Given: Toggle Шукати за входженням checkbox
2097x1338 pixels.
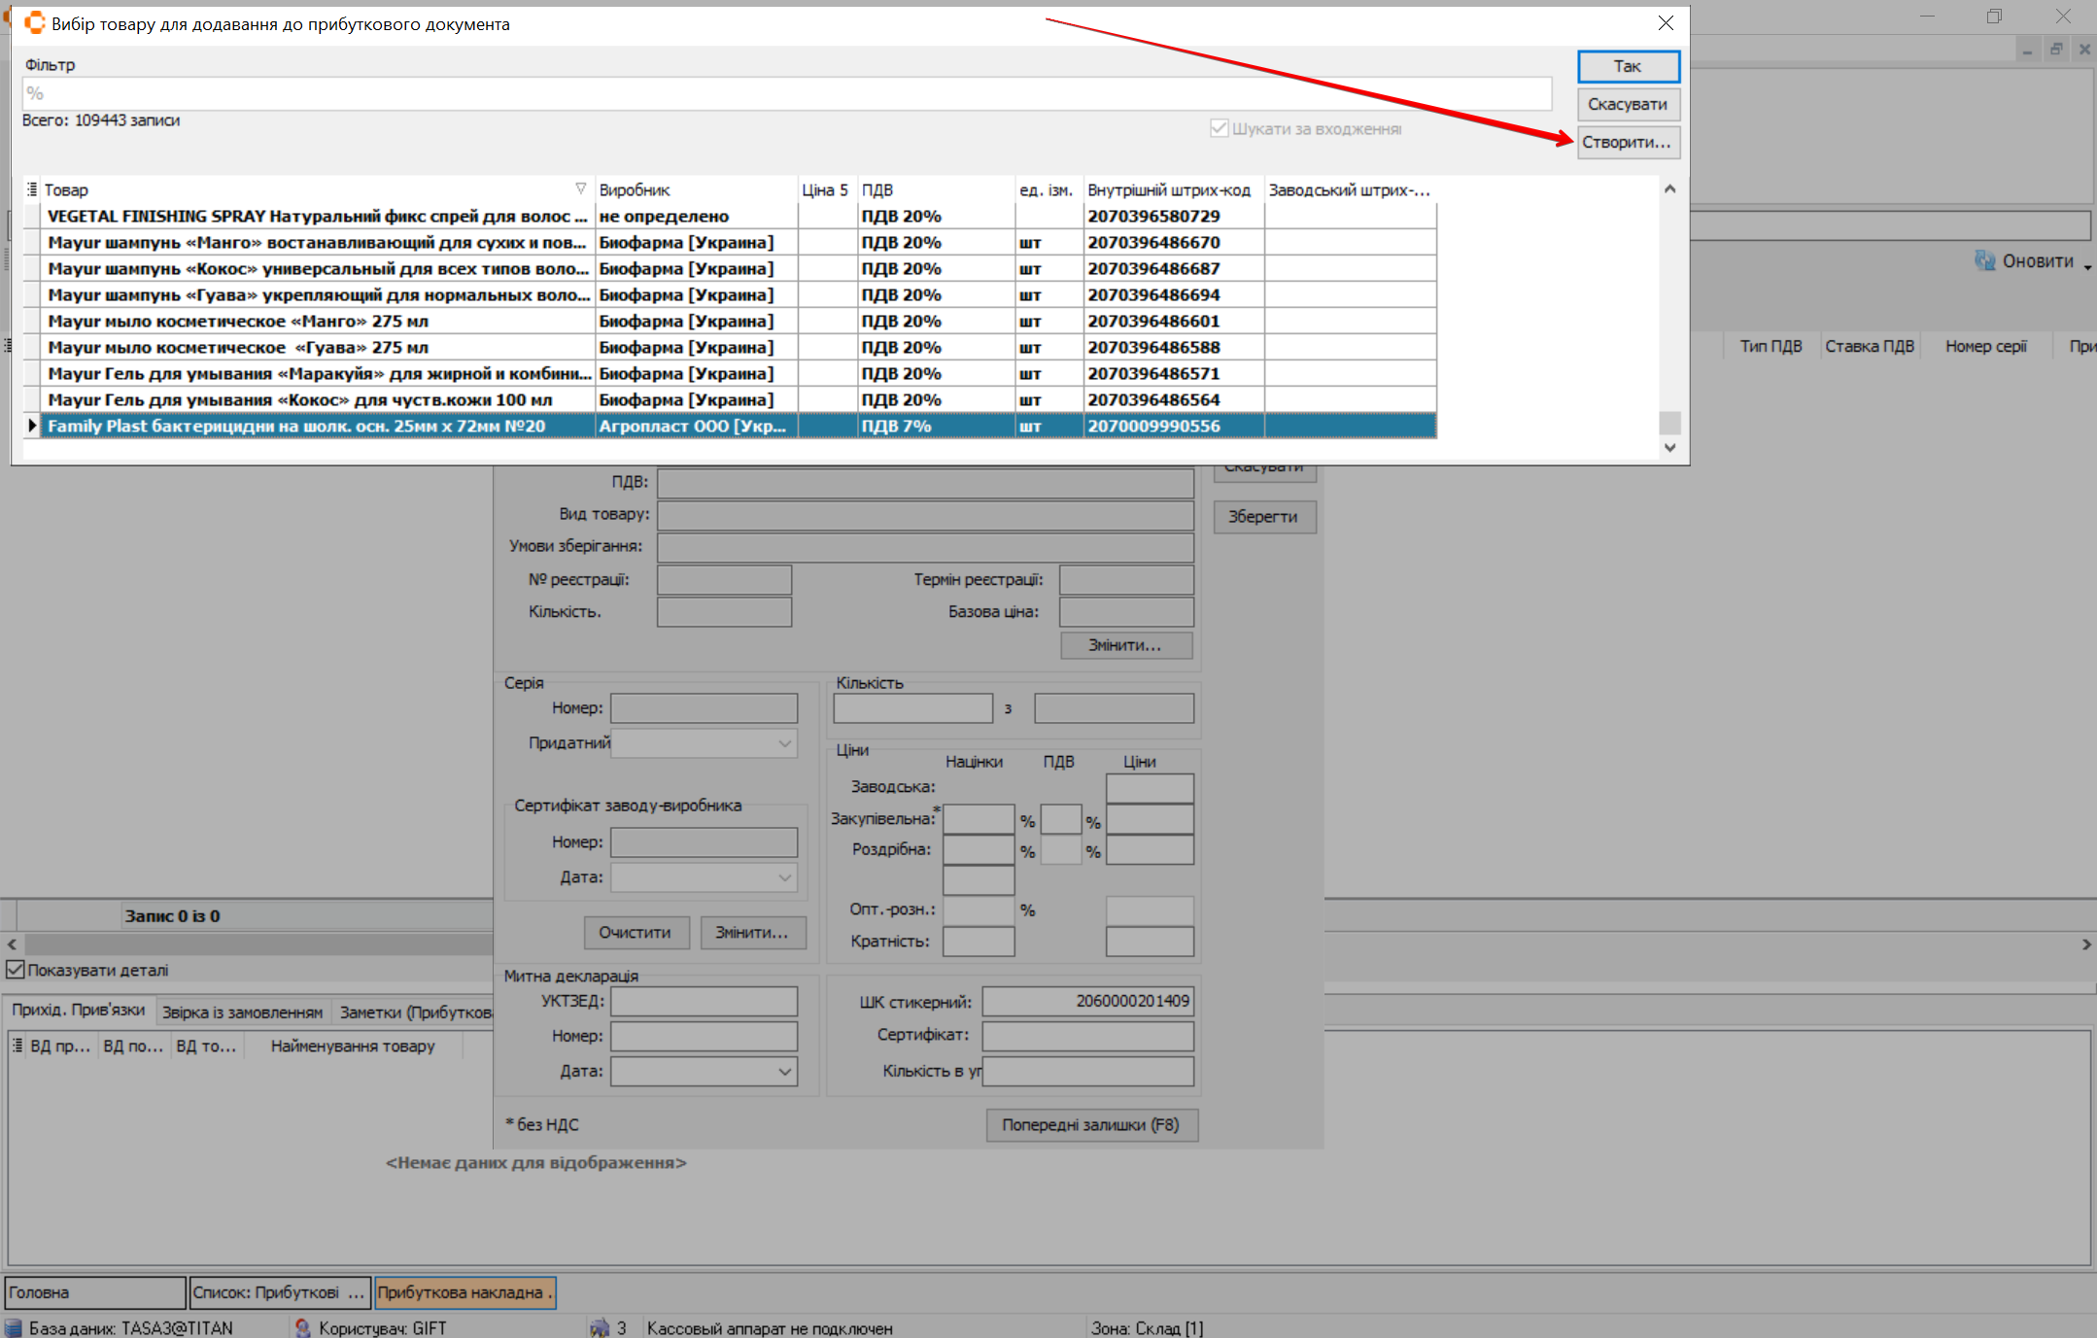Looking at the screenshot, I should coord(1219,128).
